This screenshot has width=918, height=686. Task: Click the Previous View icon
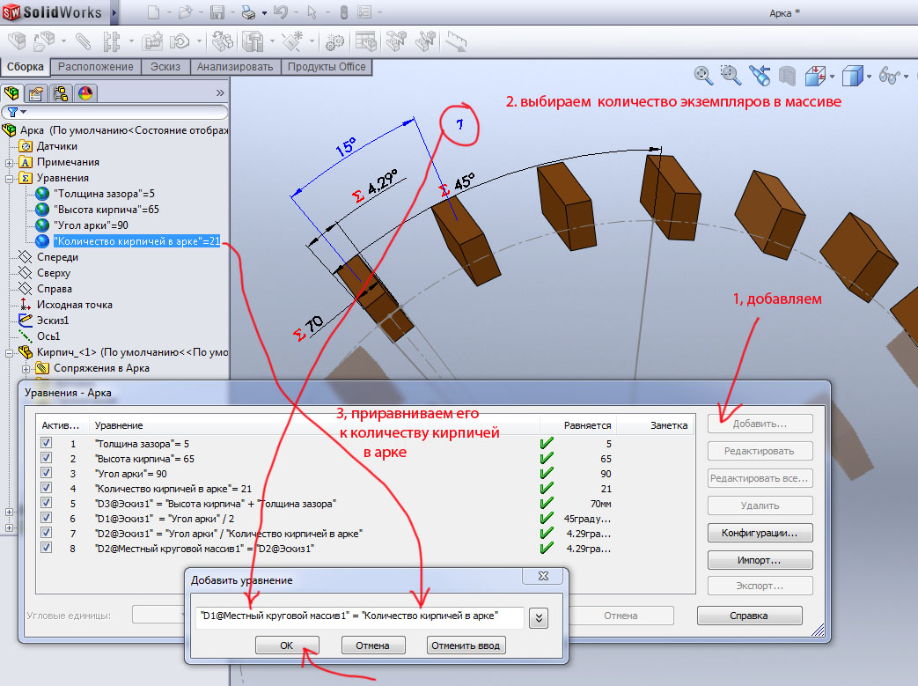(x=759, y=75)
